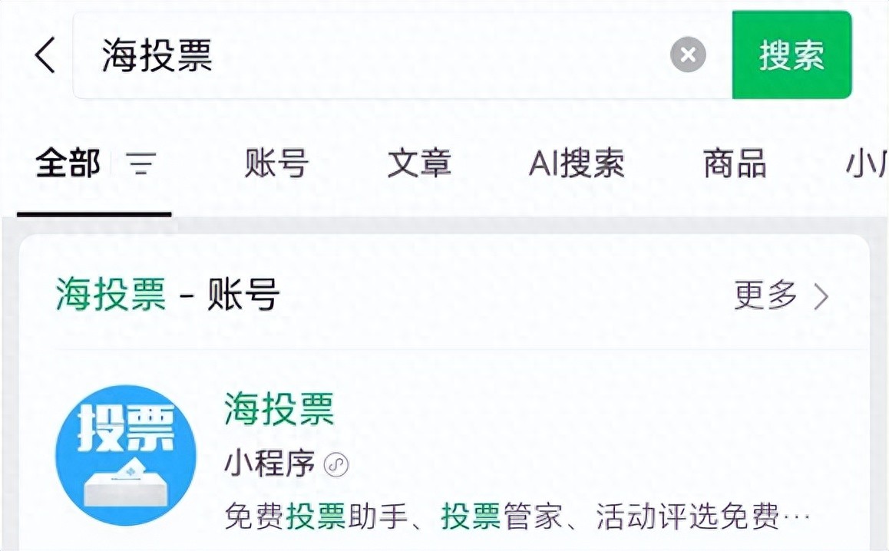
Task: Stay on the 全部 results tab
Action: coord(68,164)
